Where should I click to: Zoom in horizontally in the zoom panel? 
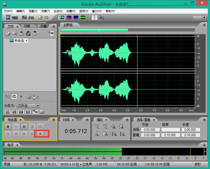click(x=97, y=127)
